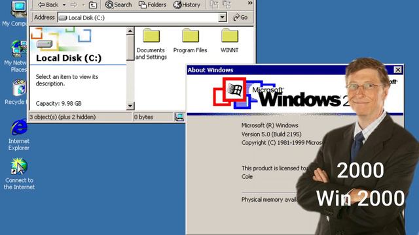The image size is (419, 235).
Task: Open the Address bar dropdown arrow
Action: (x=222, y=18)
